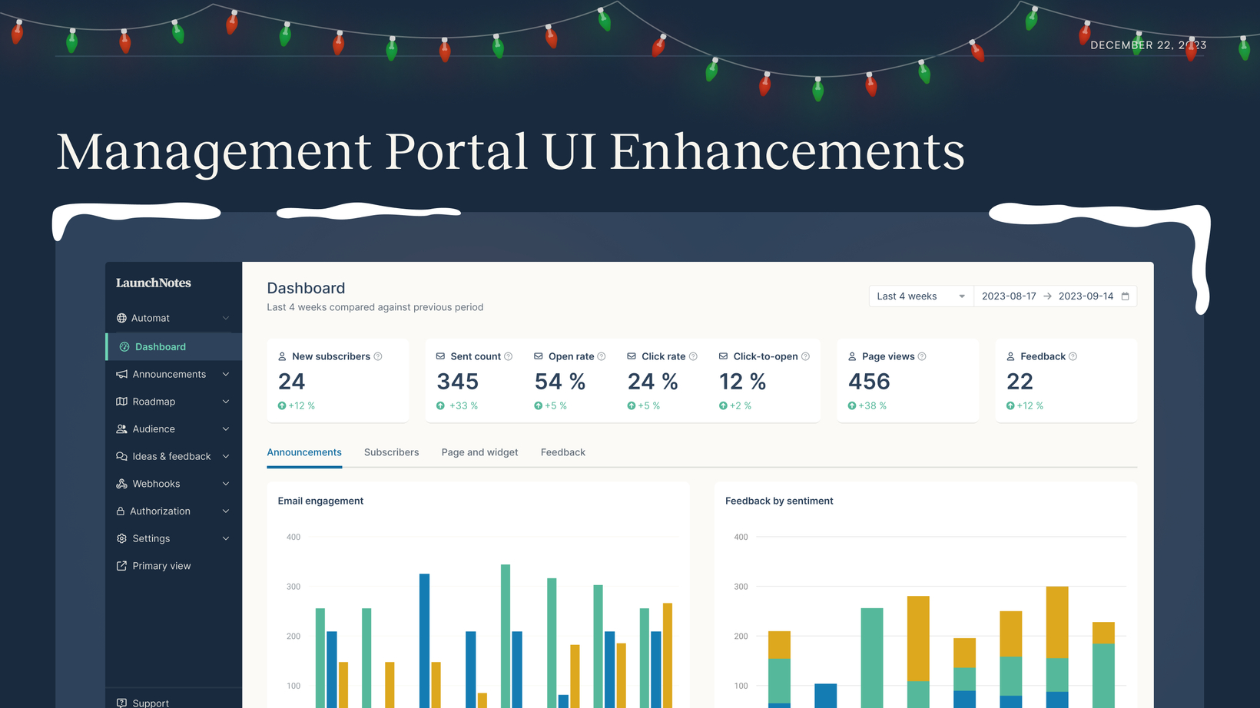Click the calendar icon in date range

pyautogui.click(x=1126, y=296)
